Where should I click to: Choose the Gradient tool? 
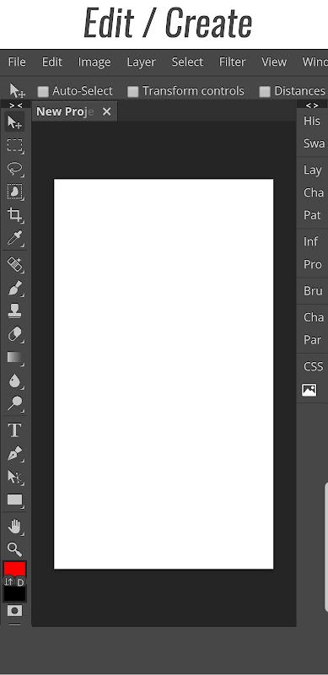(15, 357)
